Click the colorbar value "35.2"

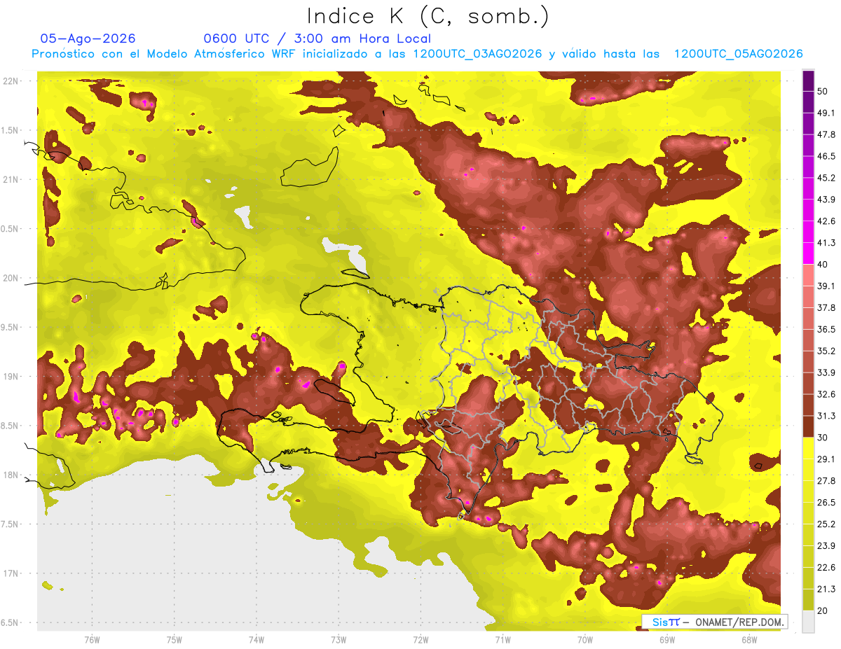(x=826, y=351)
